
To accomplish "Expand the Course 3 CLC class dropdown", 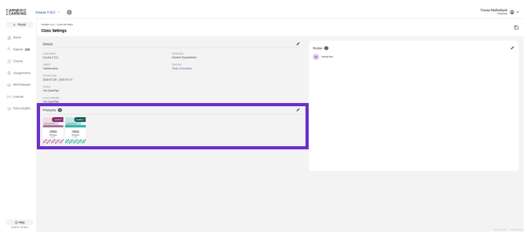I will (47, 12).
